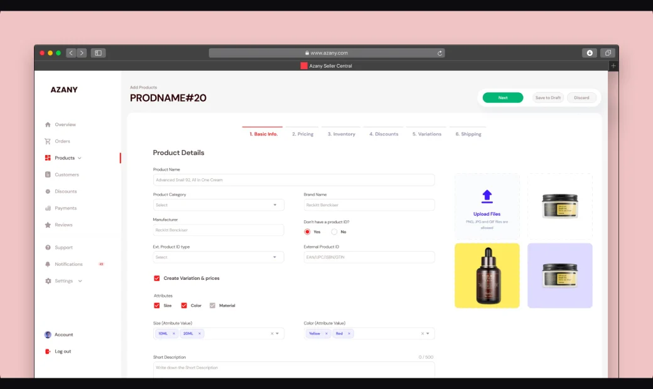Open browser downloads icon
This screenshot has height=389, width=653.
[x=590, y=53]
